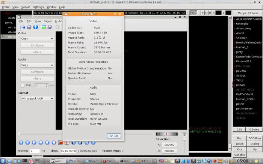The image size is (263, 164).
Task: Click the Kick button
Action: pos(240,149)
